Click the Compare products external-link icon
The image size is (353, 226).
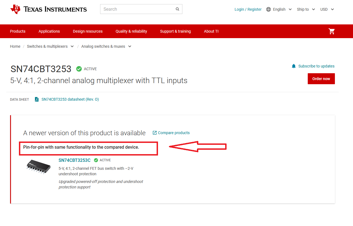coord(155,133)
